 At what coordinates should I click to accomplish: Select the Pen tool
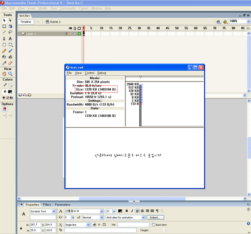4,39
